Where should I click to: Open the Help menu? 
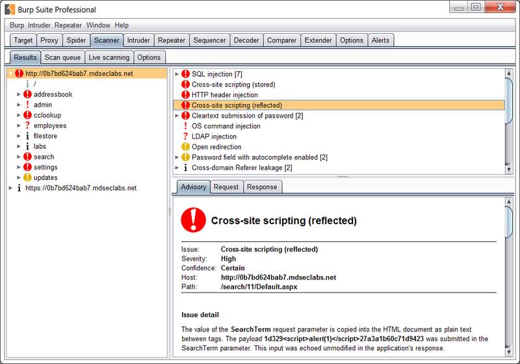tap(122, 25)
